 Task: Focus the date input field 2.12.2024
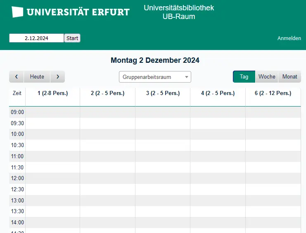coord(36,38)
